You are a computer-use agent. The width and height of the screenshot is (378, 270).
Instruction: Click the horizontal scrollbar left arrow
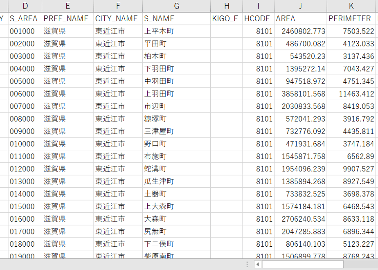pos(258,264)
